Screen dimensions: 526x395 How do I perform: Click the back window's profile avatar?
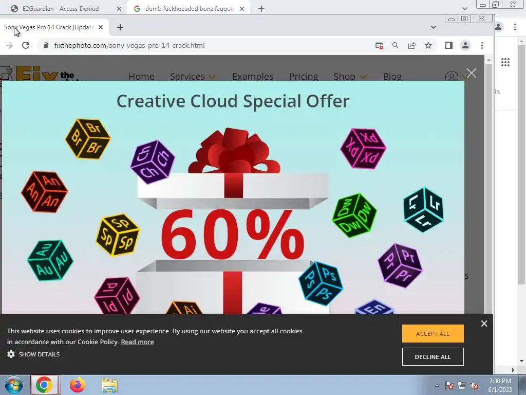coord(499,27)
